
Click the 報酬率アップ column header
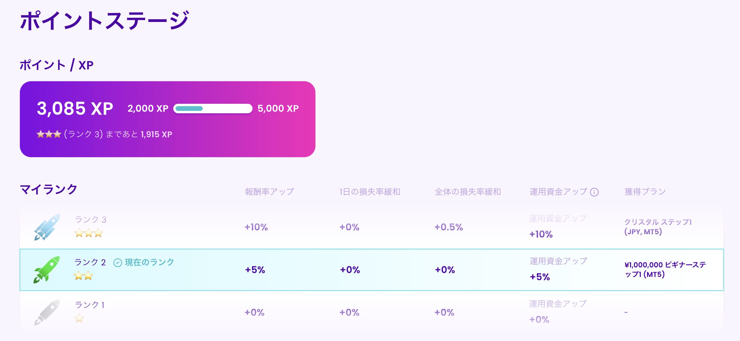click(x=269, y=192)
